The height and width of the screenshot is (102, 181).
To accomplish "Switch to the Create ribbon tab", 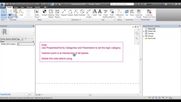I will click(9, 7).
